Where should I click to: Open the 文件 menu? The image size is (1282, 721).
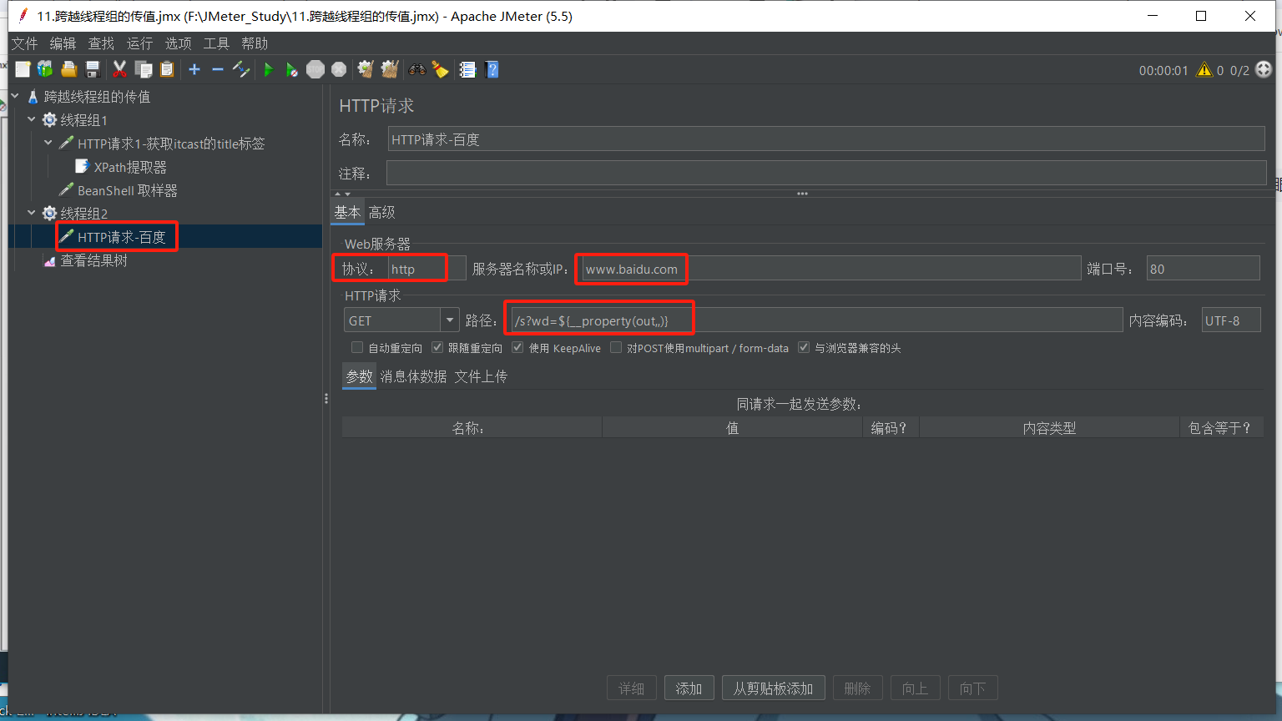point(24,43)
